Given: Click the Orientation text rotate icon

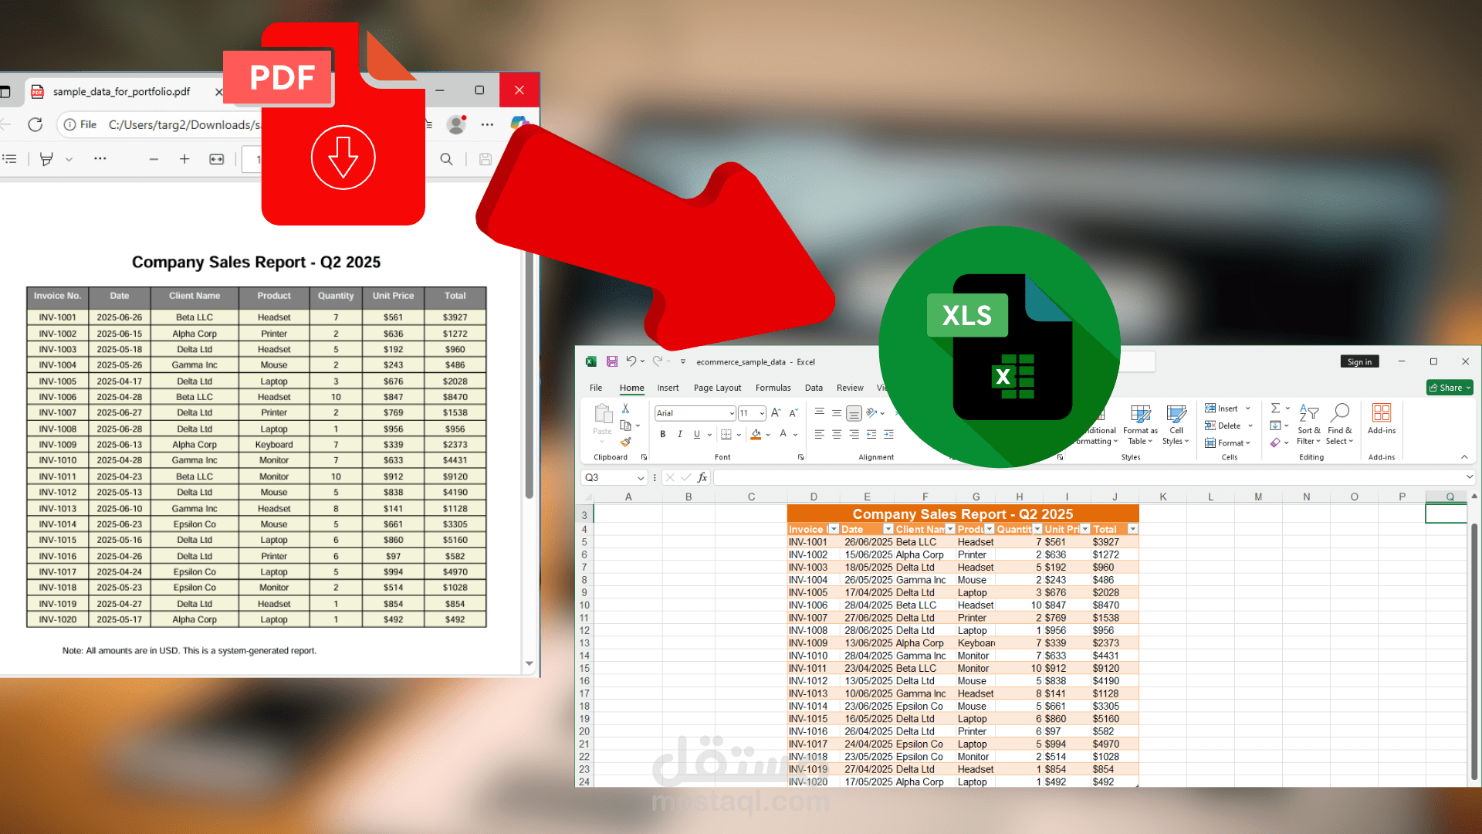Looking at the screenshot, I should (871, 413).
